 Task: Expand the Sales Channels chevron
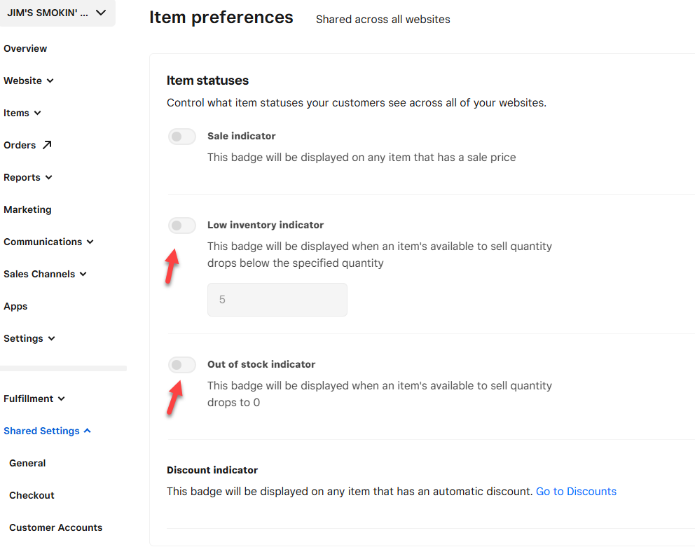coord(83,275)
